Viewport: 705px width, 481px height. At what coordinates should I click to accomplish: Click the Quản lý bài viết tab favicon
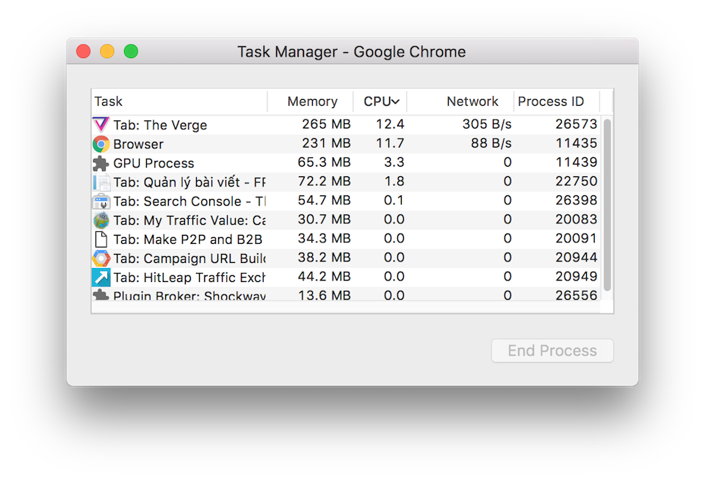click(101, 182)
